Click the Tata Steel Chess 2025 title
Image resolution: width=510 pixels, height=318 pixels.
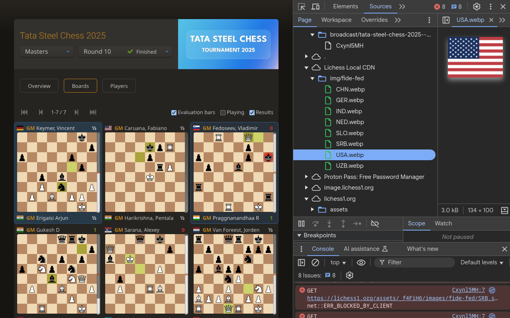[63, 36]
